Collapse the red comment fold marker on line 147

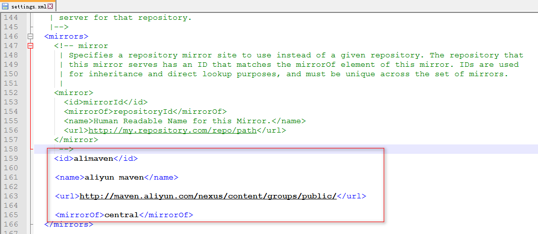tap(31, 46)
